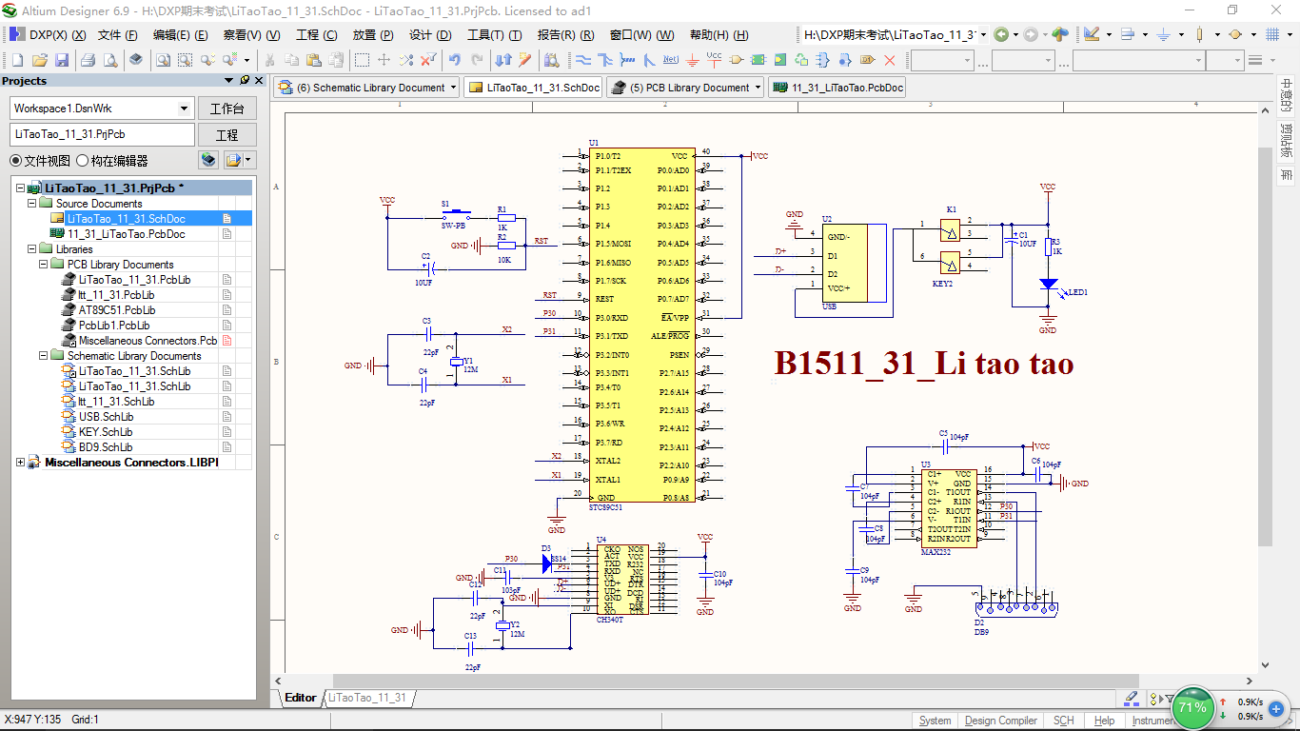Click the 工作台 button
The width and height of the screenshot is (1300, 731).
tap(227, 109)
